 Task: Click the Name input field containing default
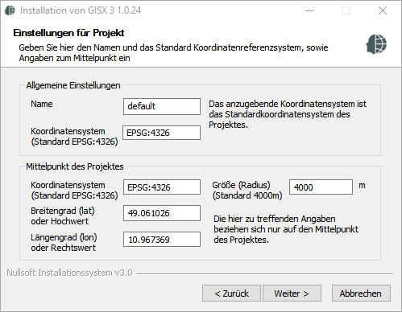[162, 106]
